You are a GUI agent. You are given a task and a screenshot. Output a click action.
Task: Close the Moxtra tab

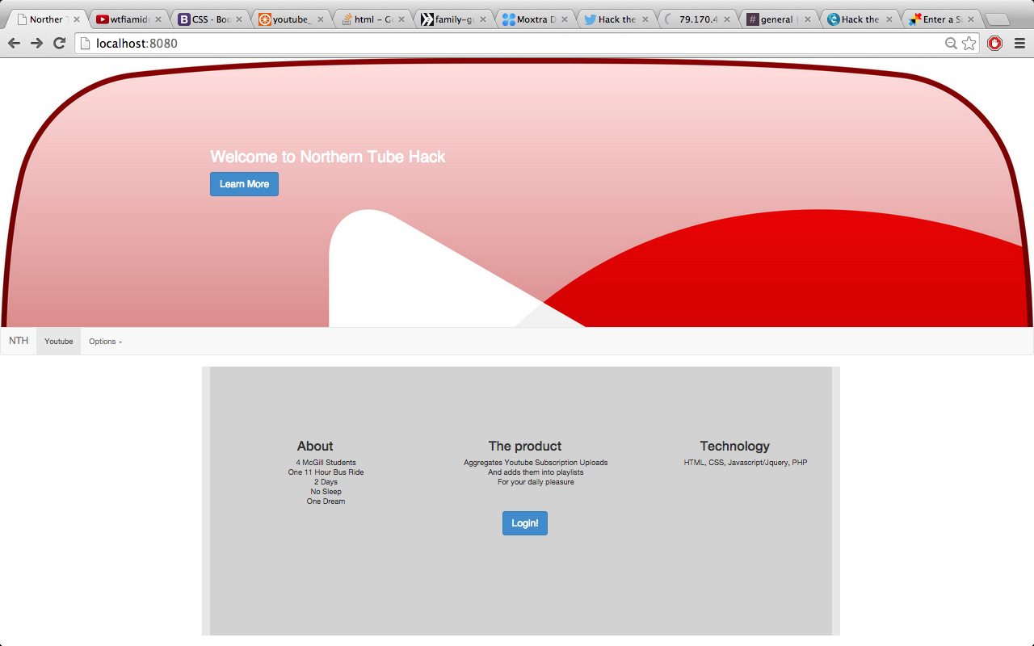564,19
